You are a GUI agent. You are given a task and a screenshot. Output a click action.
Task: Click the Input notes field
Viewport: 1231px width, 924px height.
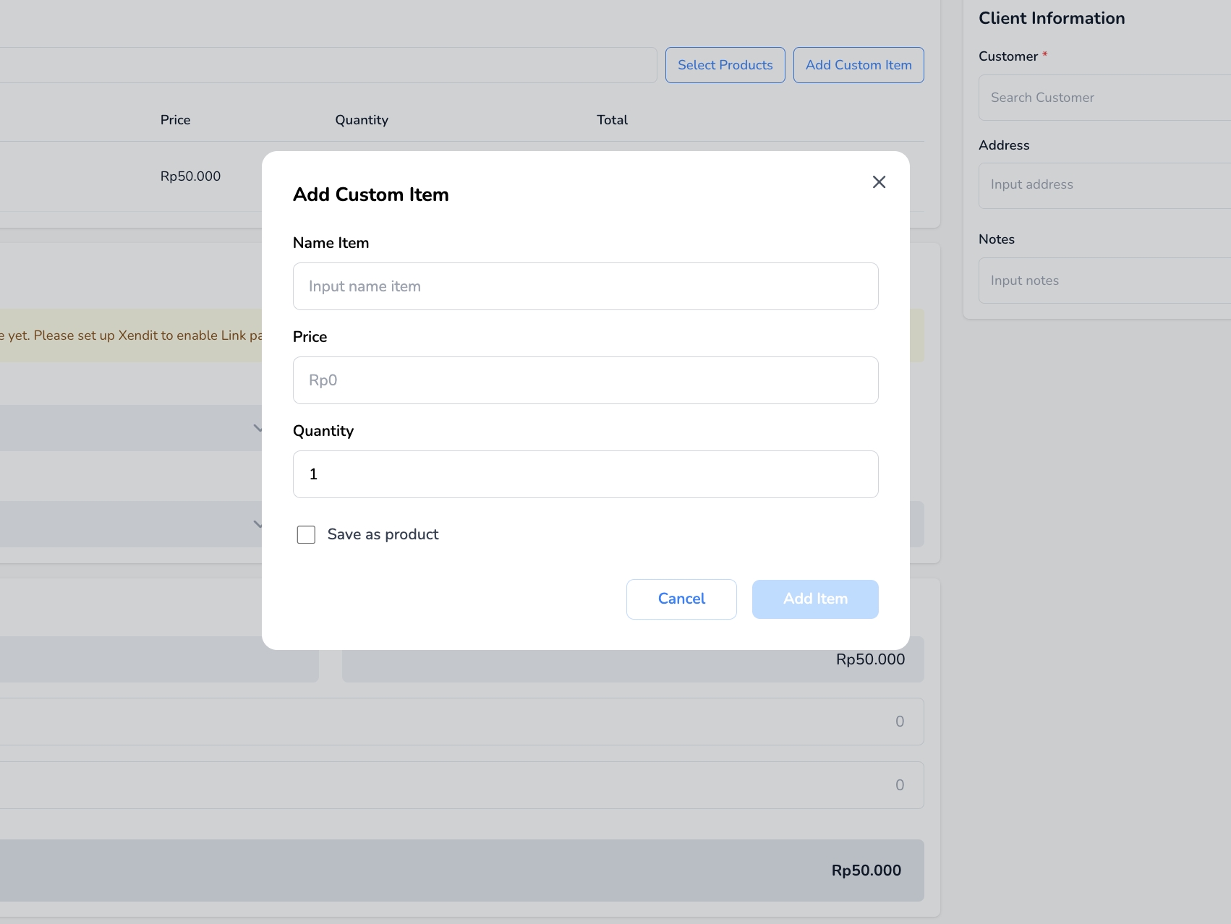[1103, 281]
